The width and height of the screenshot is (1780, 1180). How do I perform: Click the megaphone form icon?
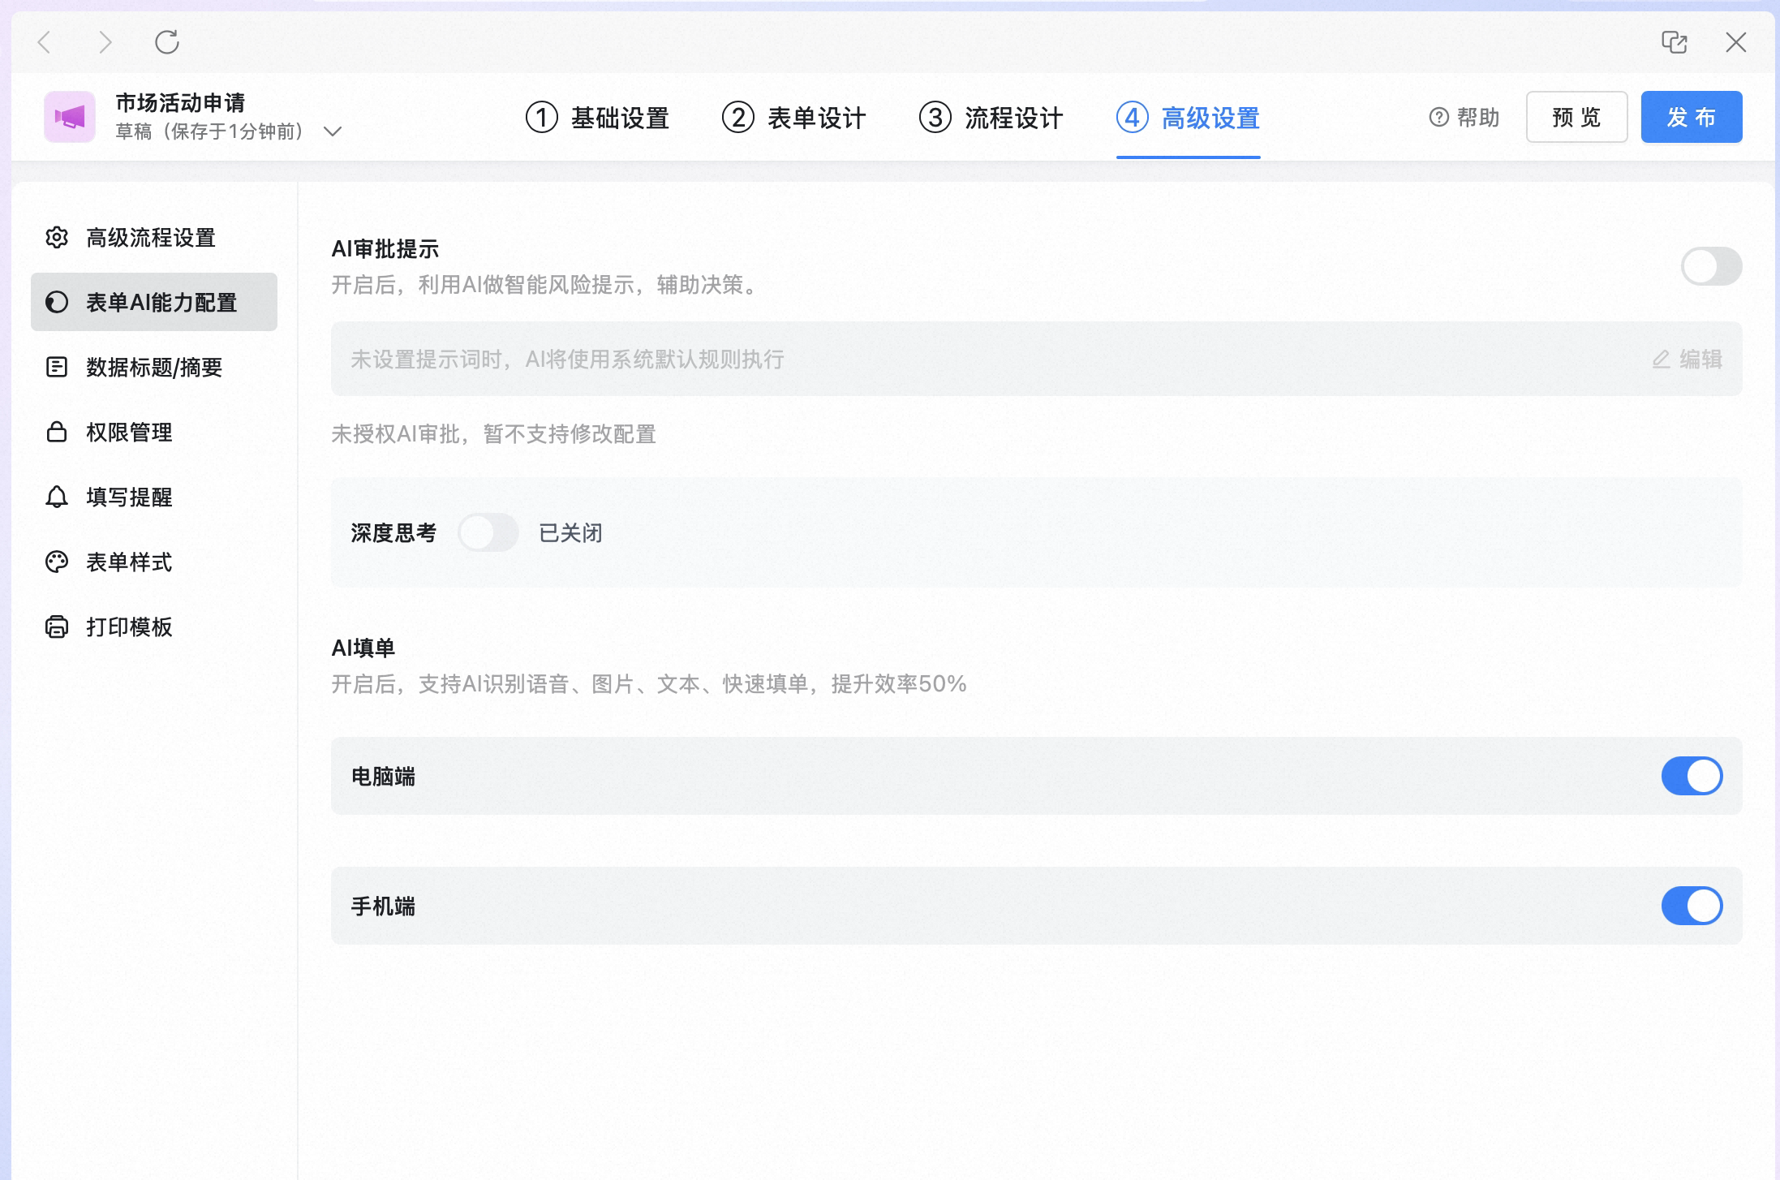point(70,117)
